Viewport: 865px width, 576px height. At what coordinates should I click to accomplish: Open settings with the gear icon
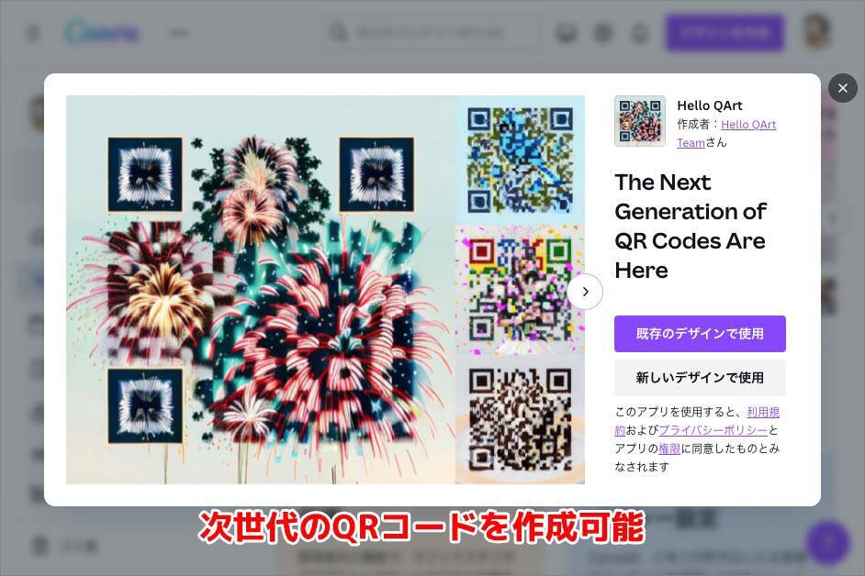[603, 33]
